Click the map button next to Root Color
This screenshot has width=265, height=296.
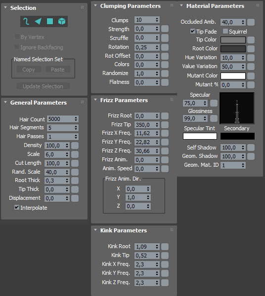tap(251, 49)
